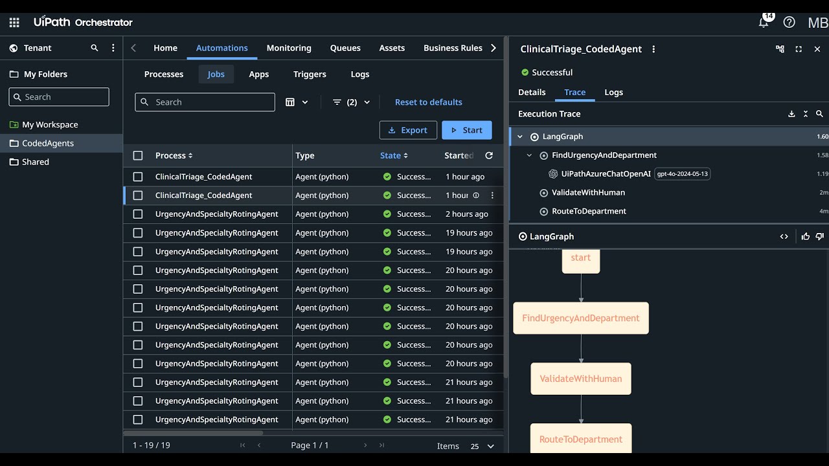Image resolution: width=829 pixels, height=466 pixels.
Task: Open the Logs tab of job panel
Action: (613, 93)
